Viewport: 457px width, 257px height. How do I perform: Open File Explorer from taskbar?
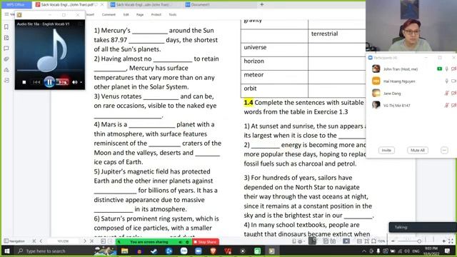125,251
